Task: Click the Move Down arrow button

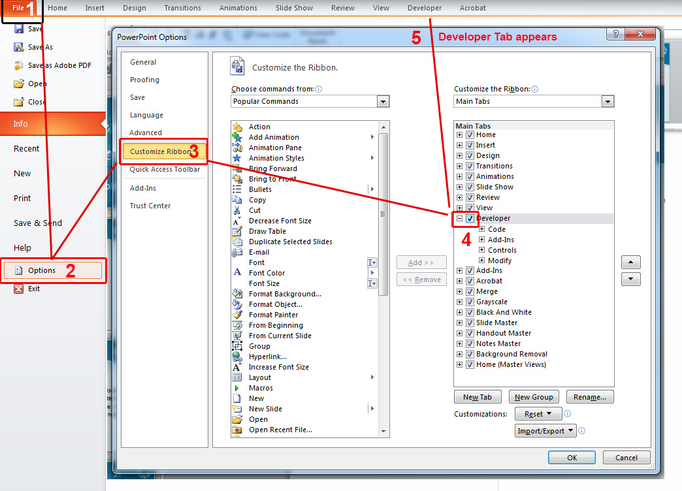Action: point(630,279)
